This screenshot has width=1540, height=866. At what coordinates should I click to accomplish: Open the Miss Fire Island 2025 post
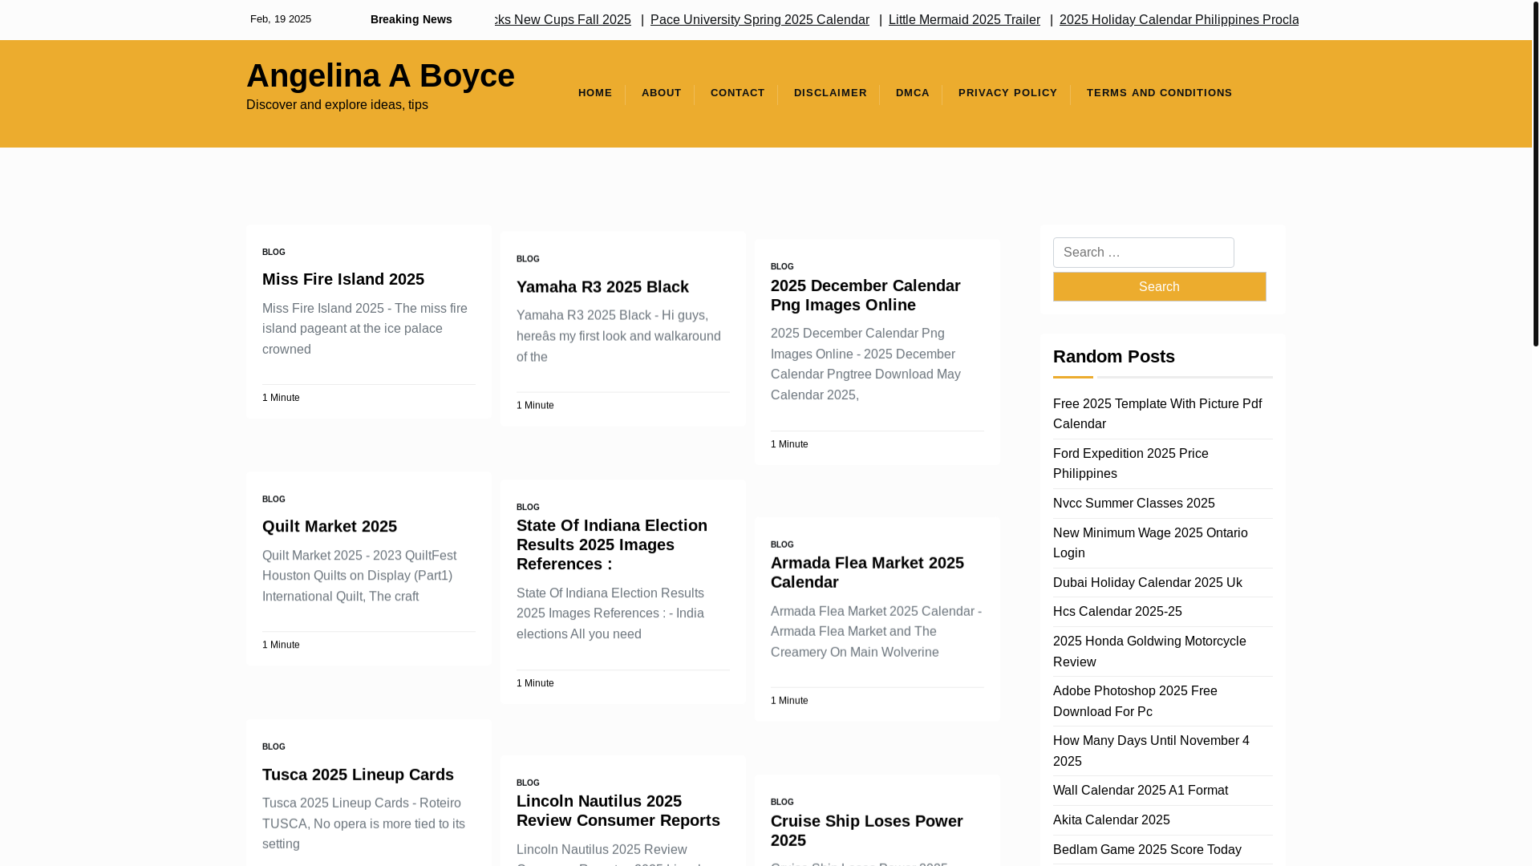click(x=343, y=279)
